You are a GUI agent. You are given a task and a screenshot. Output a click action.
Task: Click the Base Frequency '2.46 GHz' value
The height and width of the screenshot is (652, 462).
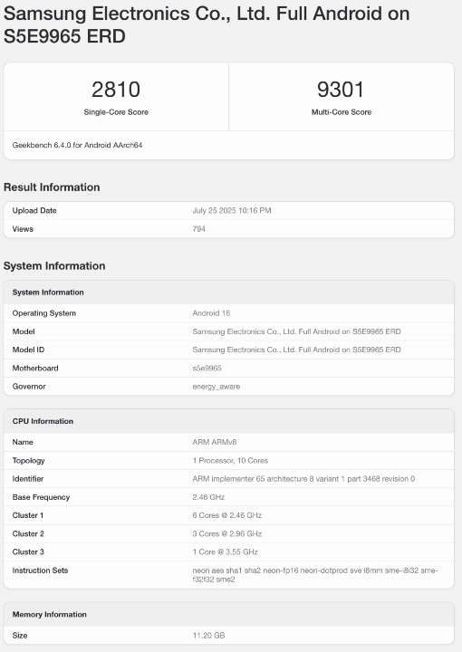point(208,497)
